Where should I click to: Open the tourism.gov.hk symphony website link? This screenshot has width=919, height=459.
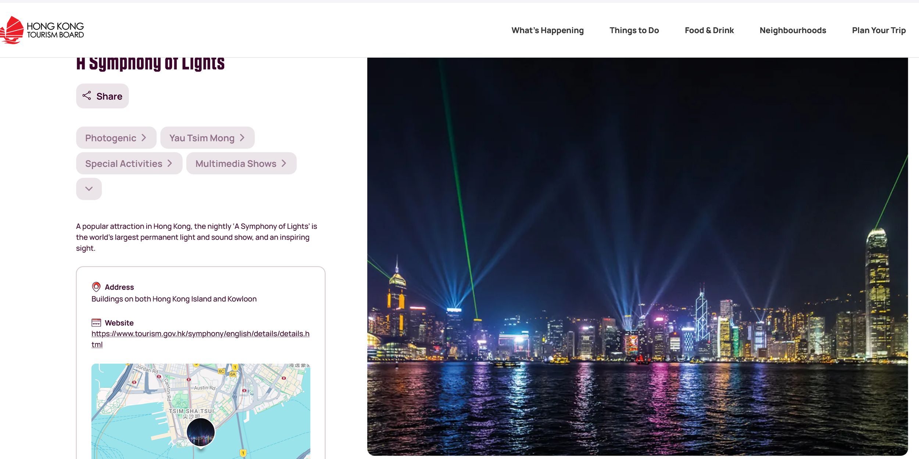pyautogui.click(x=200, y=334)
